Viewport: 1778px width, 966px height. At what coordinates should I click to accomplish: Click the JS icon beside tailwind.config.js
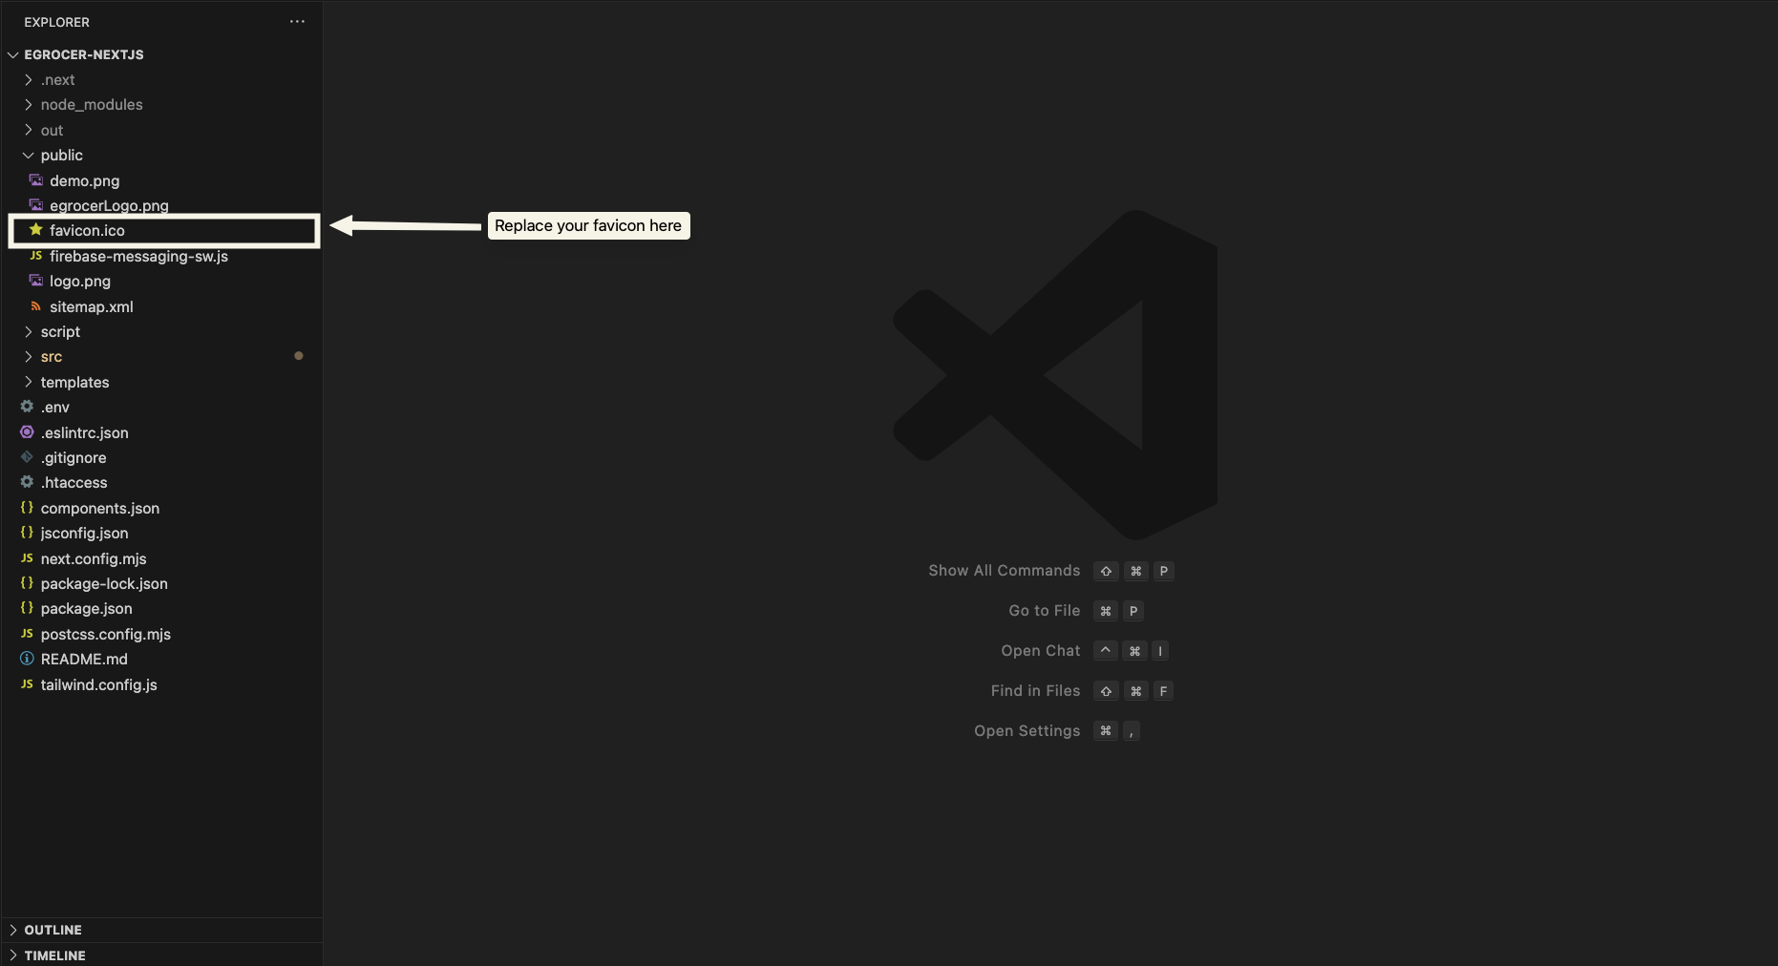click(27, 684)
